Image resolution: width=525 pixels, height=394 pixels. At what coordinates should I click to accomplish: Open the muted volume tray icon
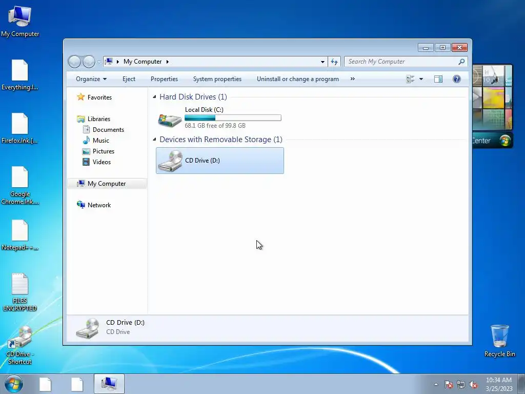pos(473,384)
